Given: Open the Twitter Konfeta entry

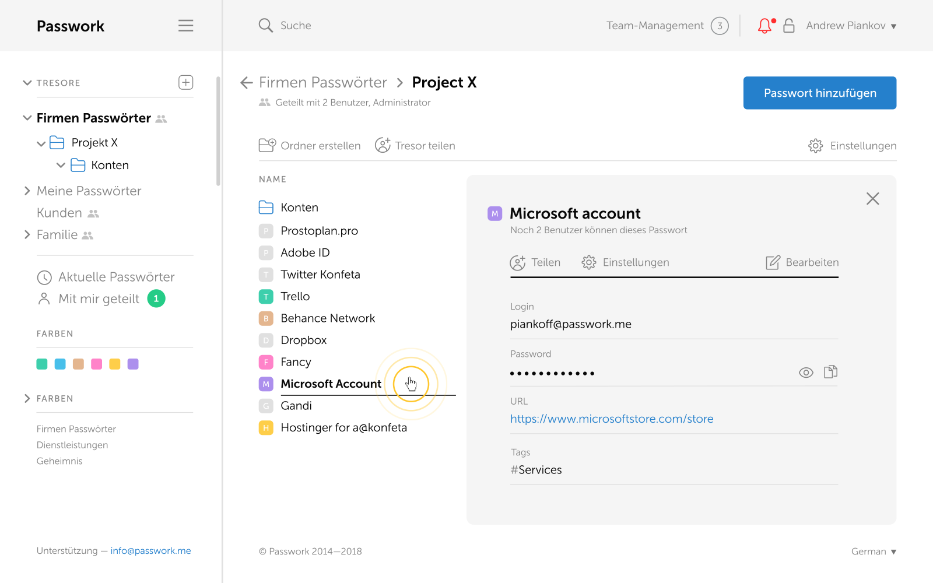Looking at the screenshot, I should (320, 275).
